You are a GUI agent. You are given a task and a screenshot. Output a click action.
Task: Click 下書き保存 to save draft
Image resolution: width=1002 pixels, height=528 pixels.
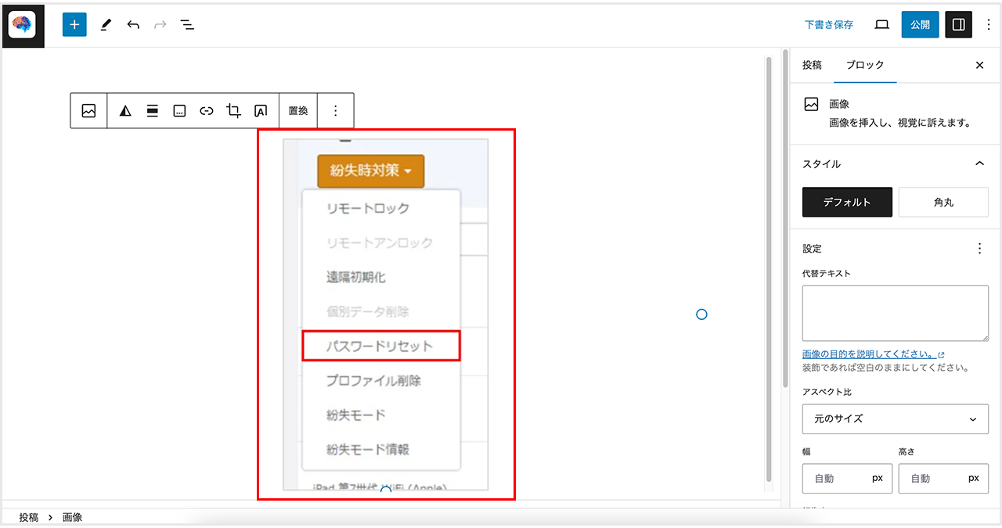[828, 24]
